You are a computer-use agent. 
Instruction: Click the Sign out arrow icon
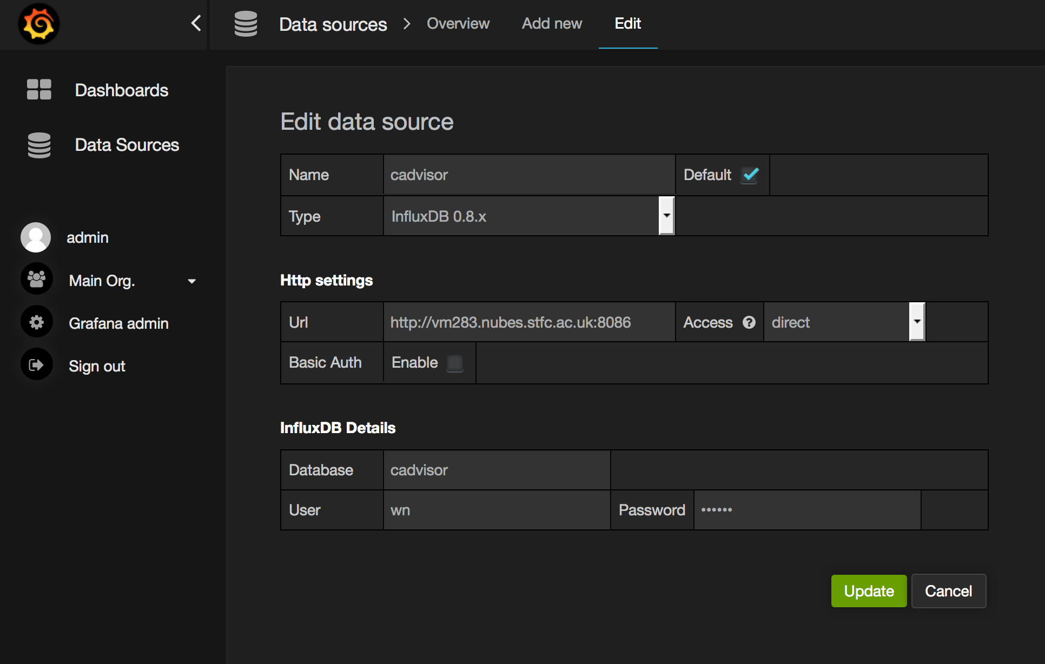[x=36, y=365]
